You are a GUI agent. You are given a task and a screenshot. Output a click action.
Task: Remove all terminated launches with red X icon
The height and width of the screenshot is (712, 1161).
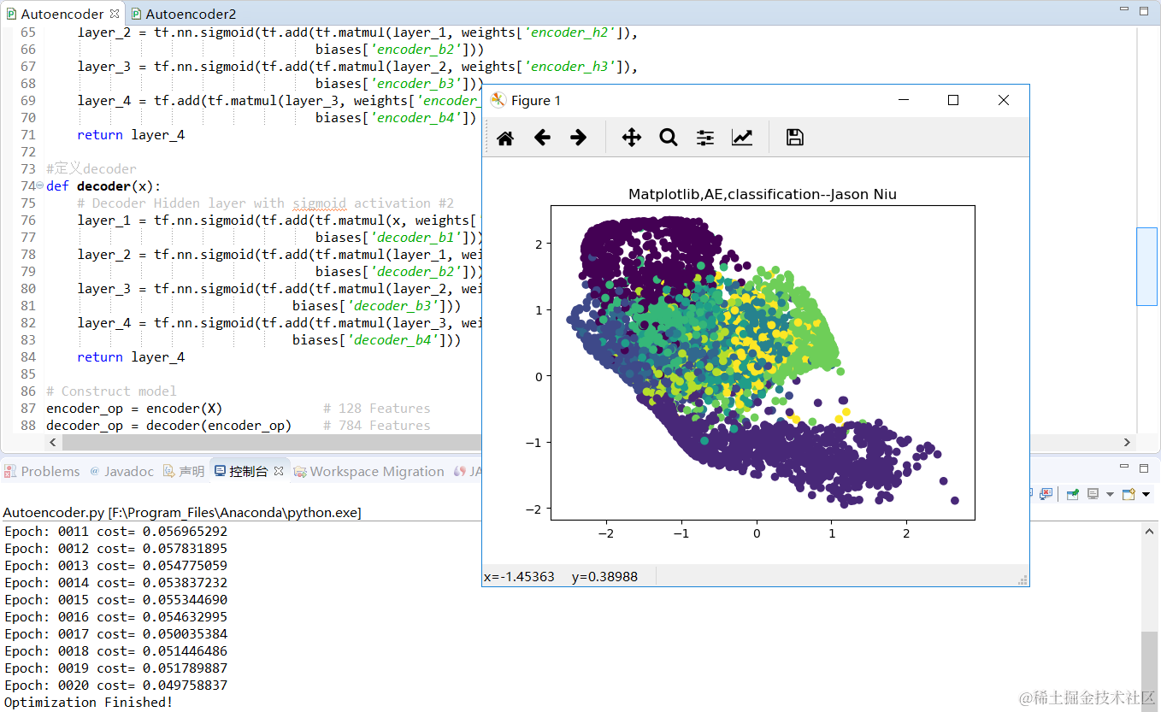pos(1046,494)
